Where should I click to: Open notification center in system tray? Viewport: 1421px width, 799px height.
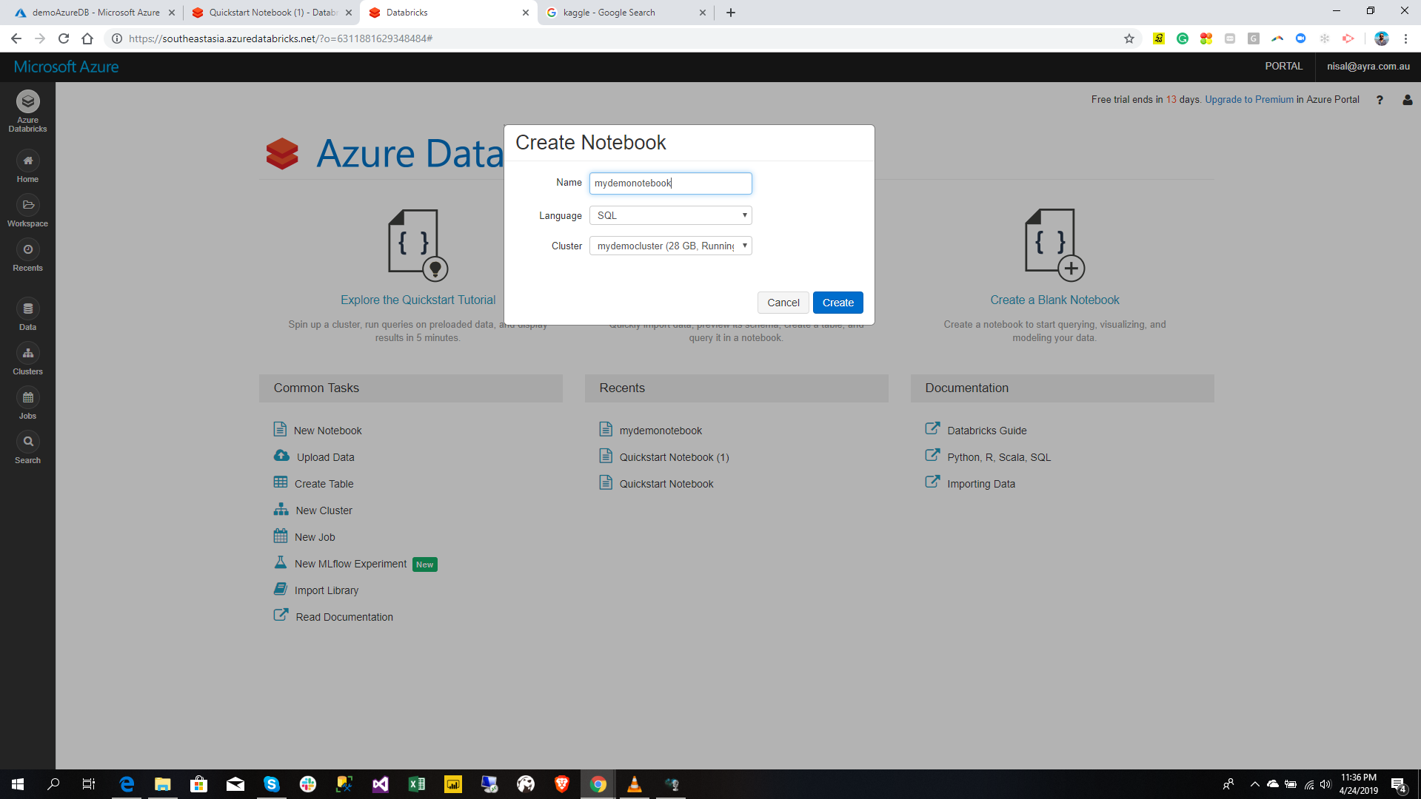(x=1399, y=784)
